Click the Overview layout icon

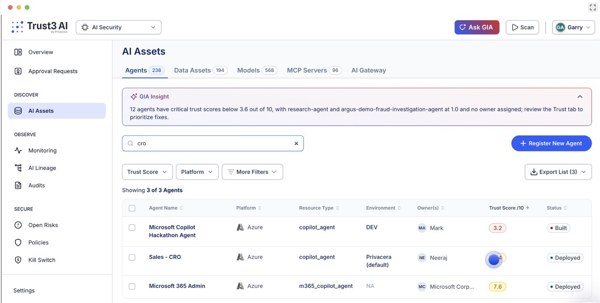pyautogui.click(x=18, y=52)
